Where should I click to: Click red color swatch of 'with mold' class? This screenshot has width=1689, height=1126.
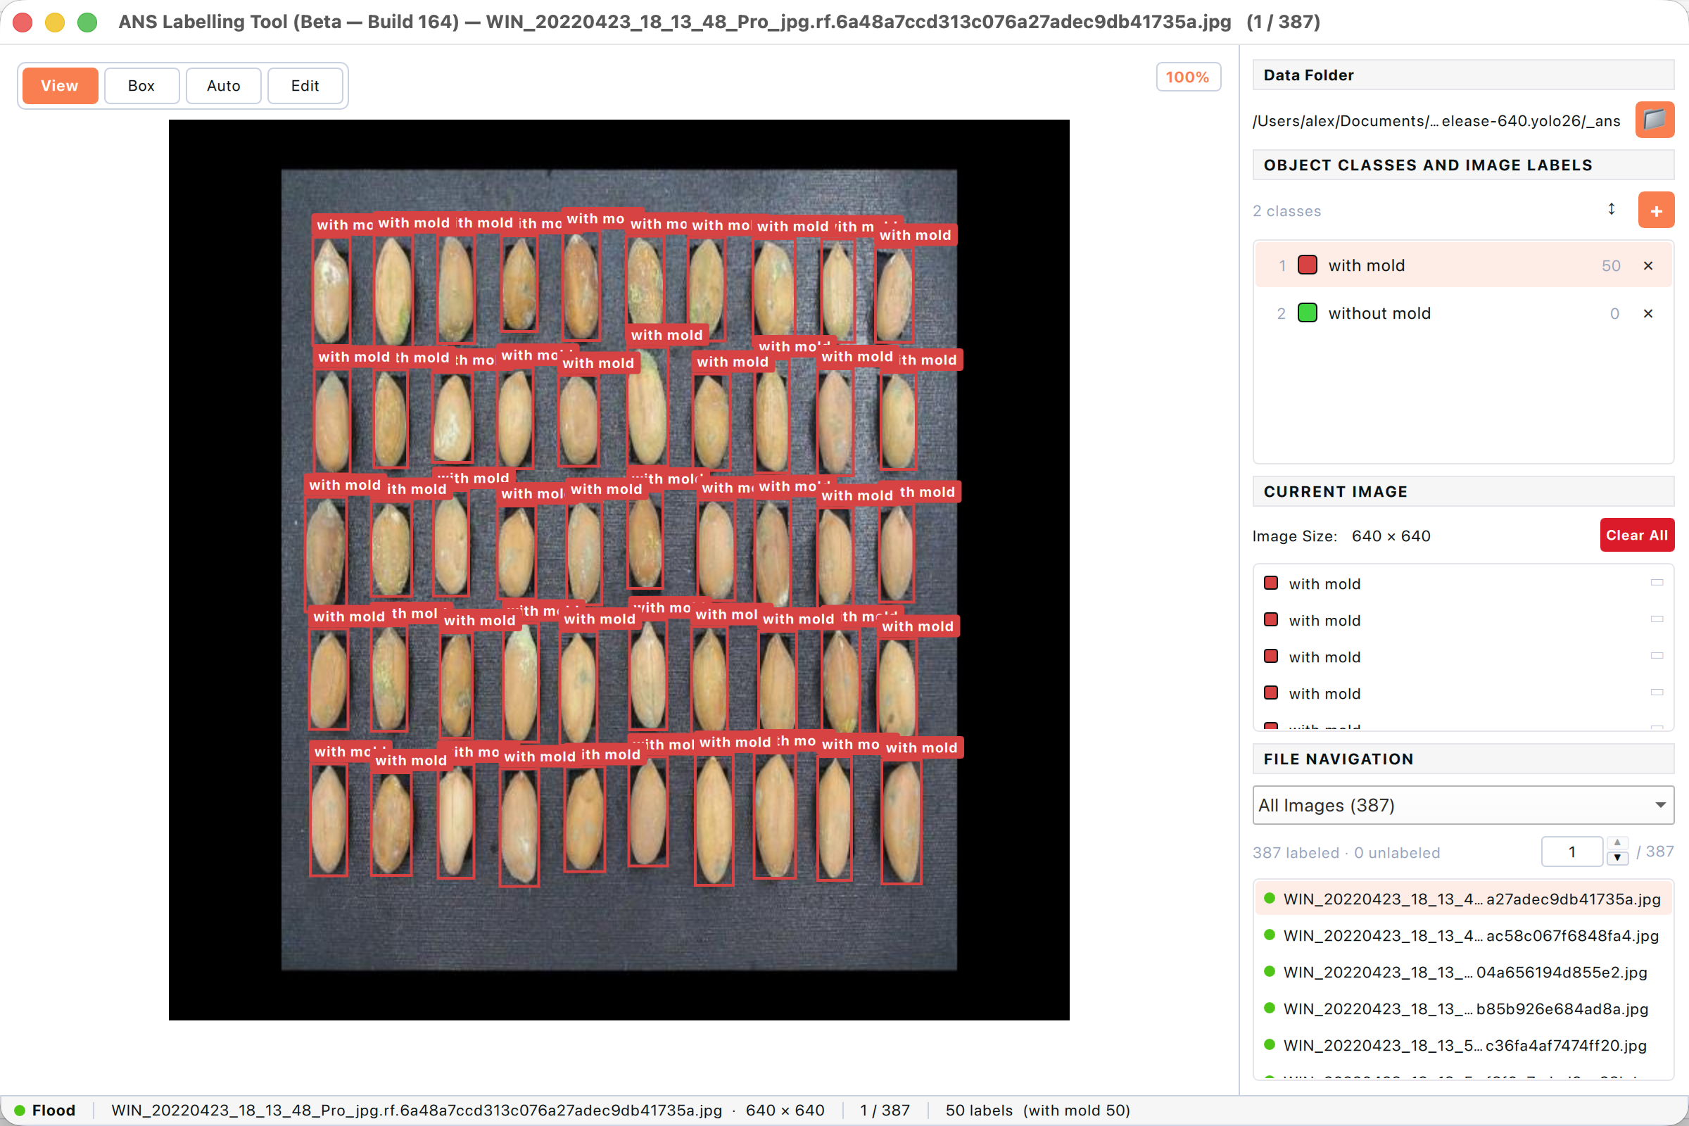click(x=1307, y=265)
